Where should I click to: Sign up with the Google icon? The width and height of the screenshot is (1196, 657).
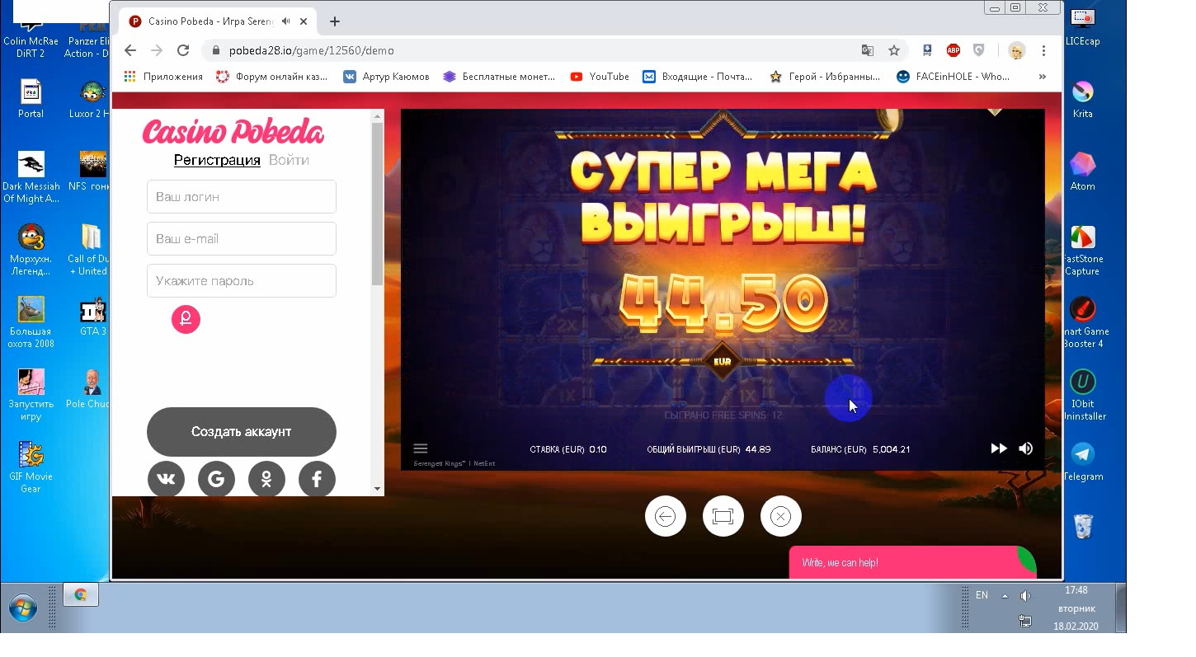pos(216,479)
